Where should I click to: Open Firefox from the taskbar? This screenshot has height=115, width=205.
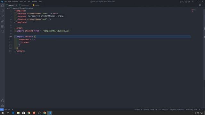coord(34,113)
